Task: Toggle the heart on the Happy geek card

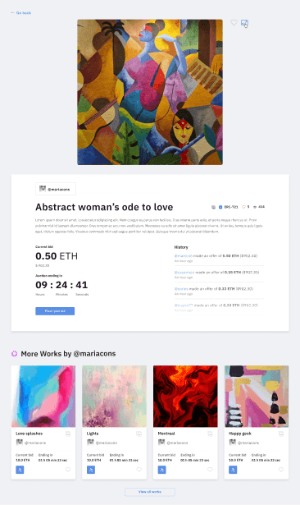Action: pyautogui.click(x=281, y=470)
